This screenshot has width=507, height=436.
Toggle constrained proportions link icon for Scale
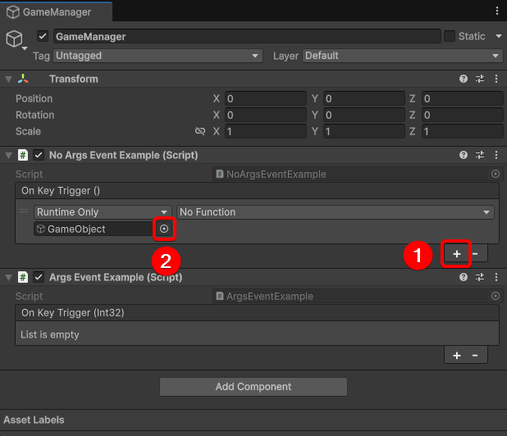click(x=199, y=132)
